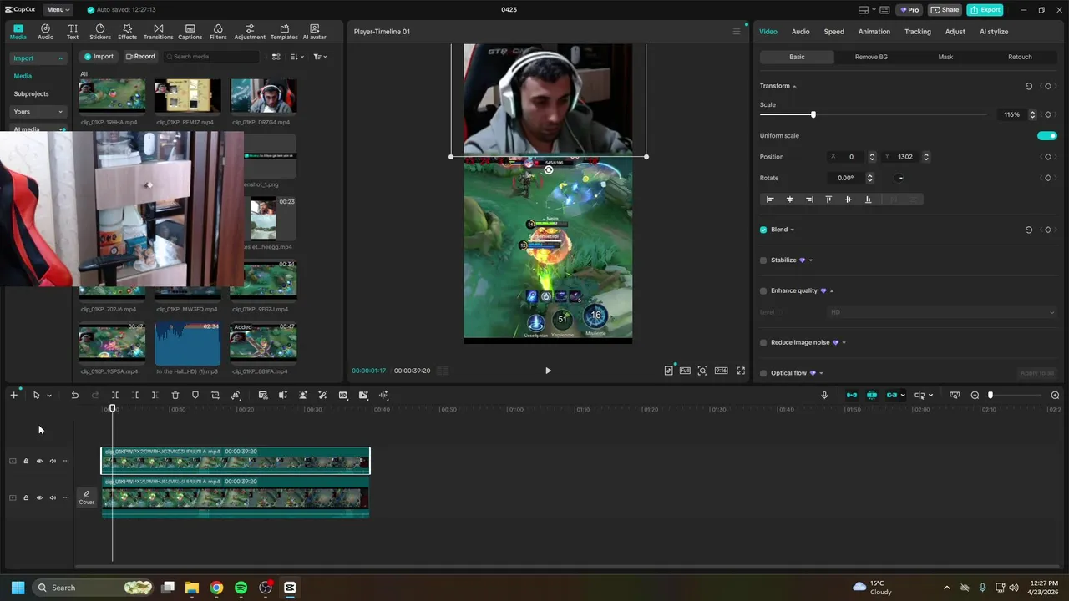The height and width of the screenshot is (601, 1069).
Task: Expand the Stabilize options arrow
Action: click(810, 260)
